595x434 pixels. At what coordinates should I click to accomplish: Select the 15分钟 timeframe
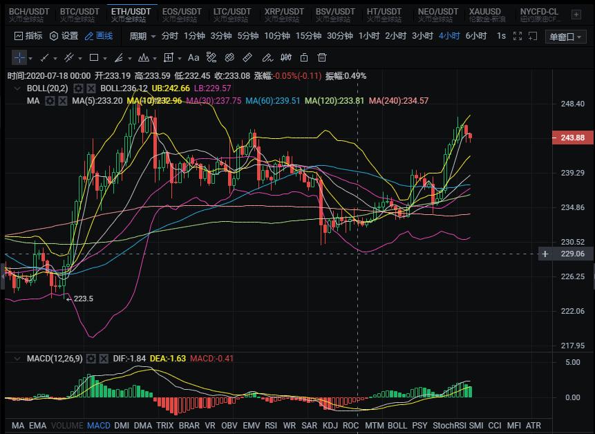(x=308, y=36)
